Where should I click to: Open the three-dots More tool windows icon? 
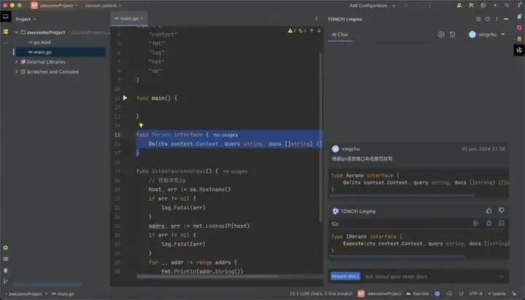coord(6,42)
